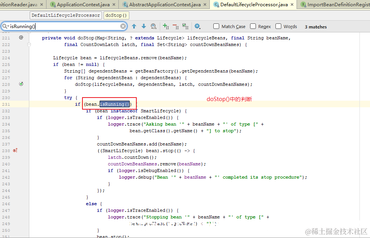This screenshot has height=238, width=370.
Task: Switch to ApplicationContext.java tab
Action: 83,4
